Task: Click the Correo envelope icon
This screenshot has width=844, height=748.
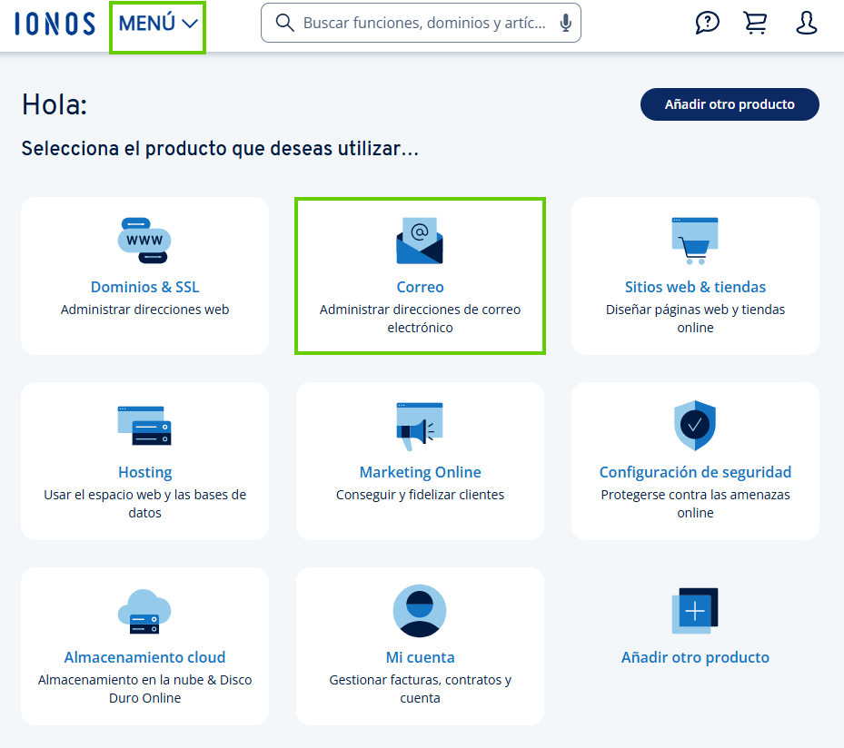Action: 420,241
